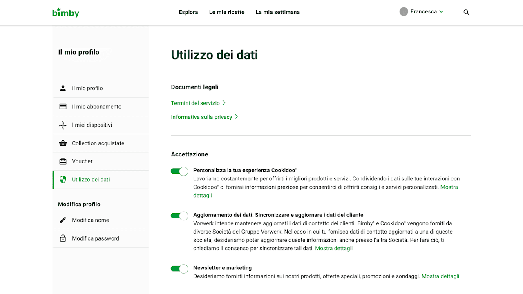Screen dimensions: 523x294
Task: Toggle Personalizza la tua esperienza Cookidoo switch
Action: pos(179,171)
